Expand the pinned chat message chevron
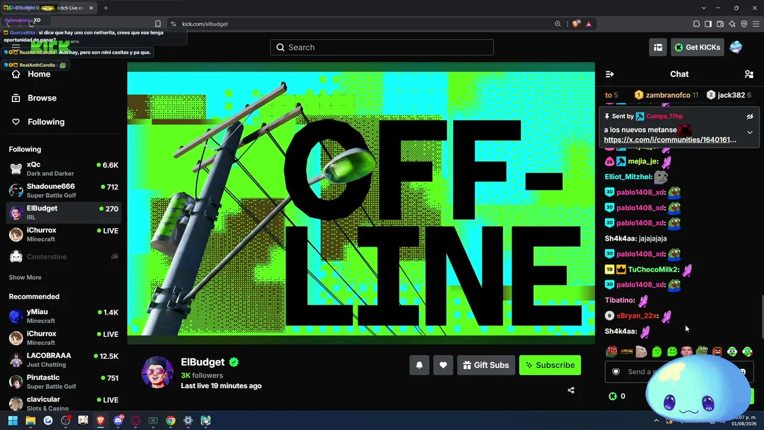 750,132
